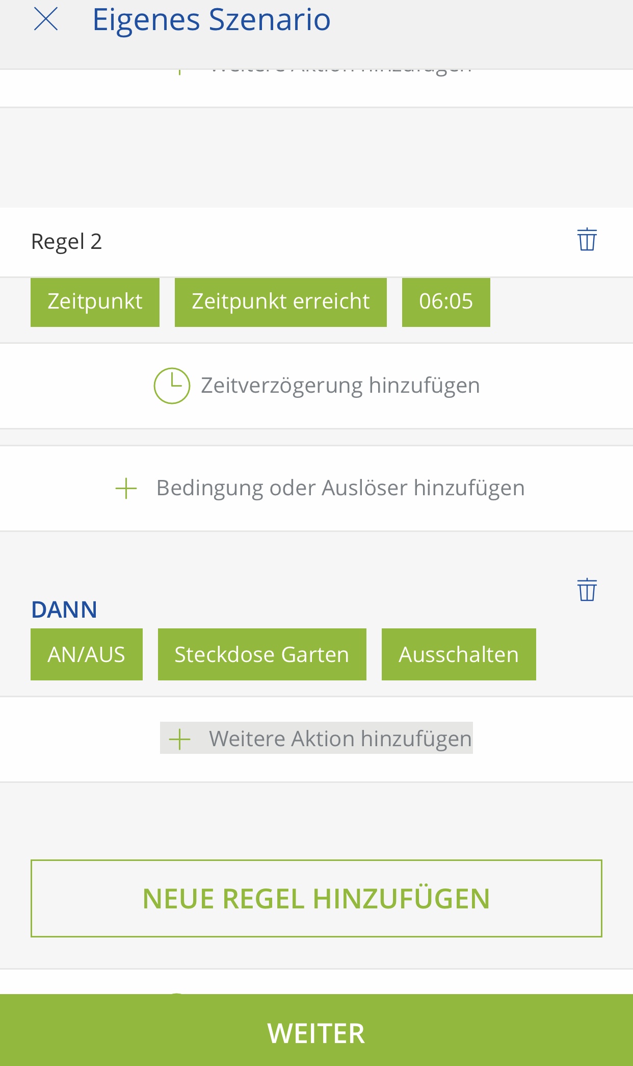Tap the Regel 2 header label

(67, 242)
